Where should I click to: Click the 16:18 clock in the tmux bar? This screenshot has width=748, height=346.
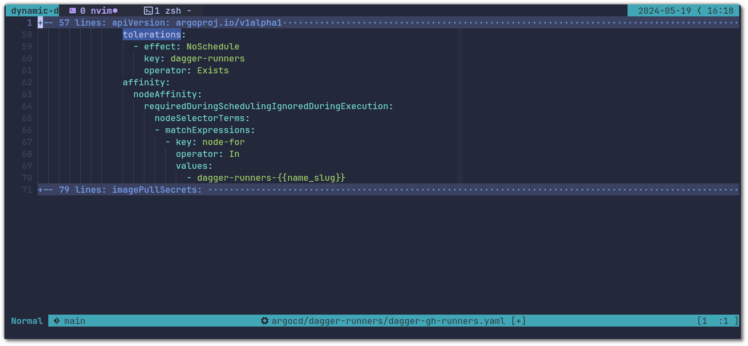click(x=720, y=11)
